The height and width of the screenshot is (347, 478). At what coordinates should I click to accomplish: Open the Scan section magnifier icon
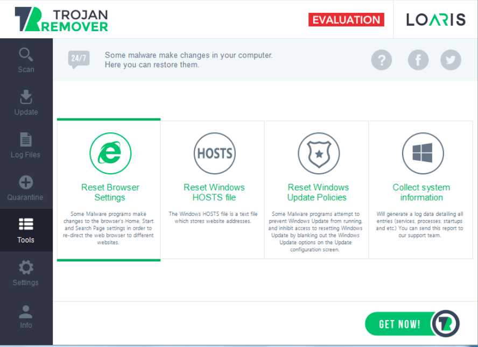[26, 54]
